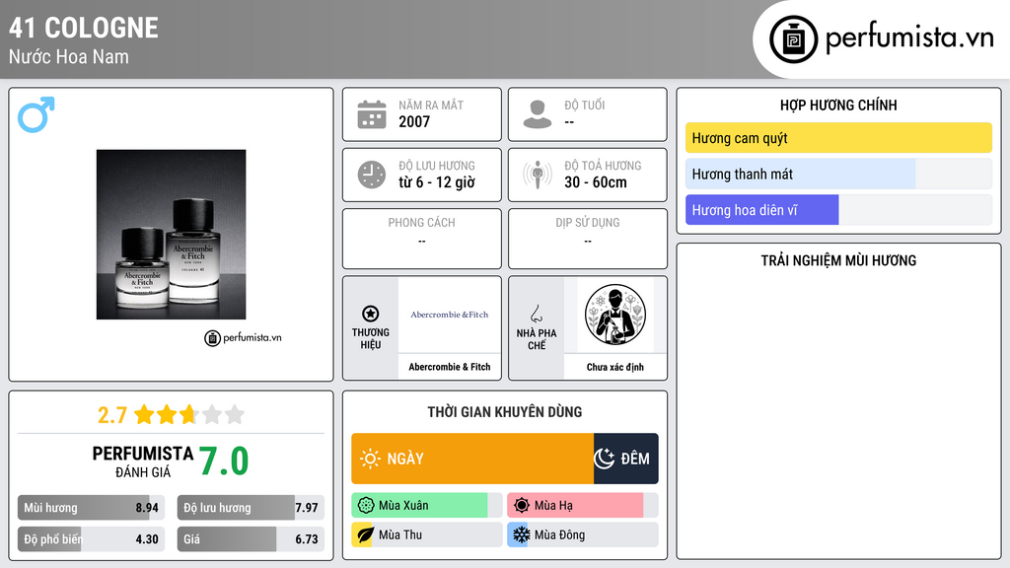
Task: Click the Mùa Thu season bar
Action: pos(426,534)
